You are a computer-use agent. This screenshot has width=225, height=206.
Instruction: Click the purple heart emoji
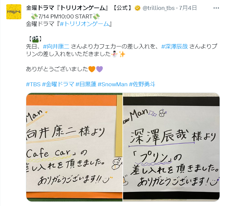100,69
